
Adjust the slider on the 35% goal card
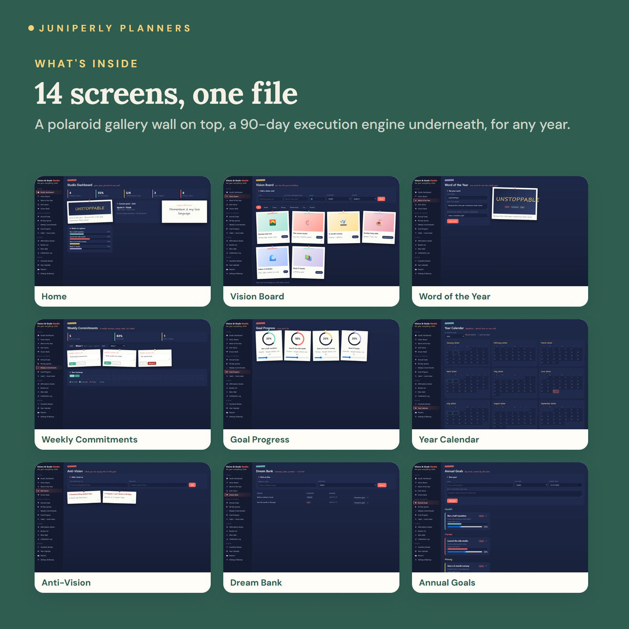click(269, 357)
